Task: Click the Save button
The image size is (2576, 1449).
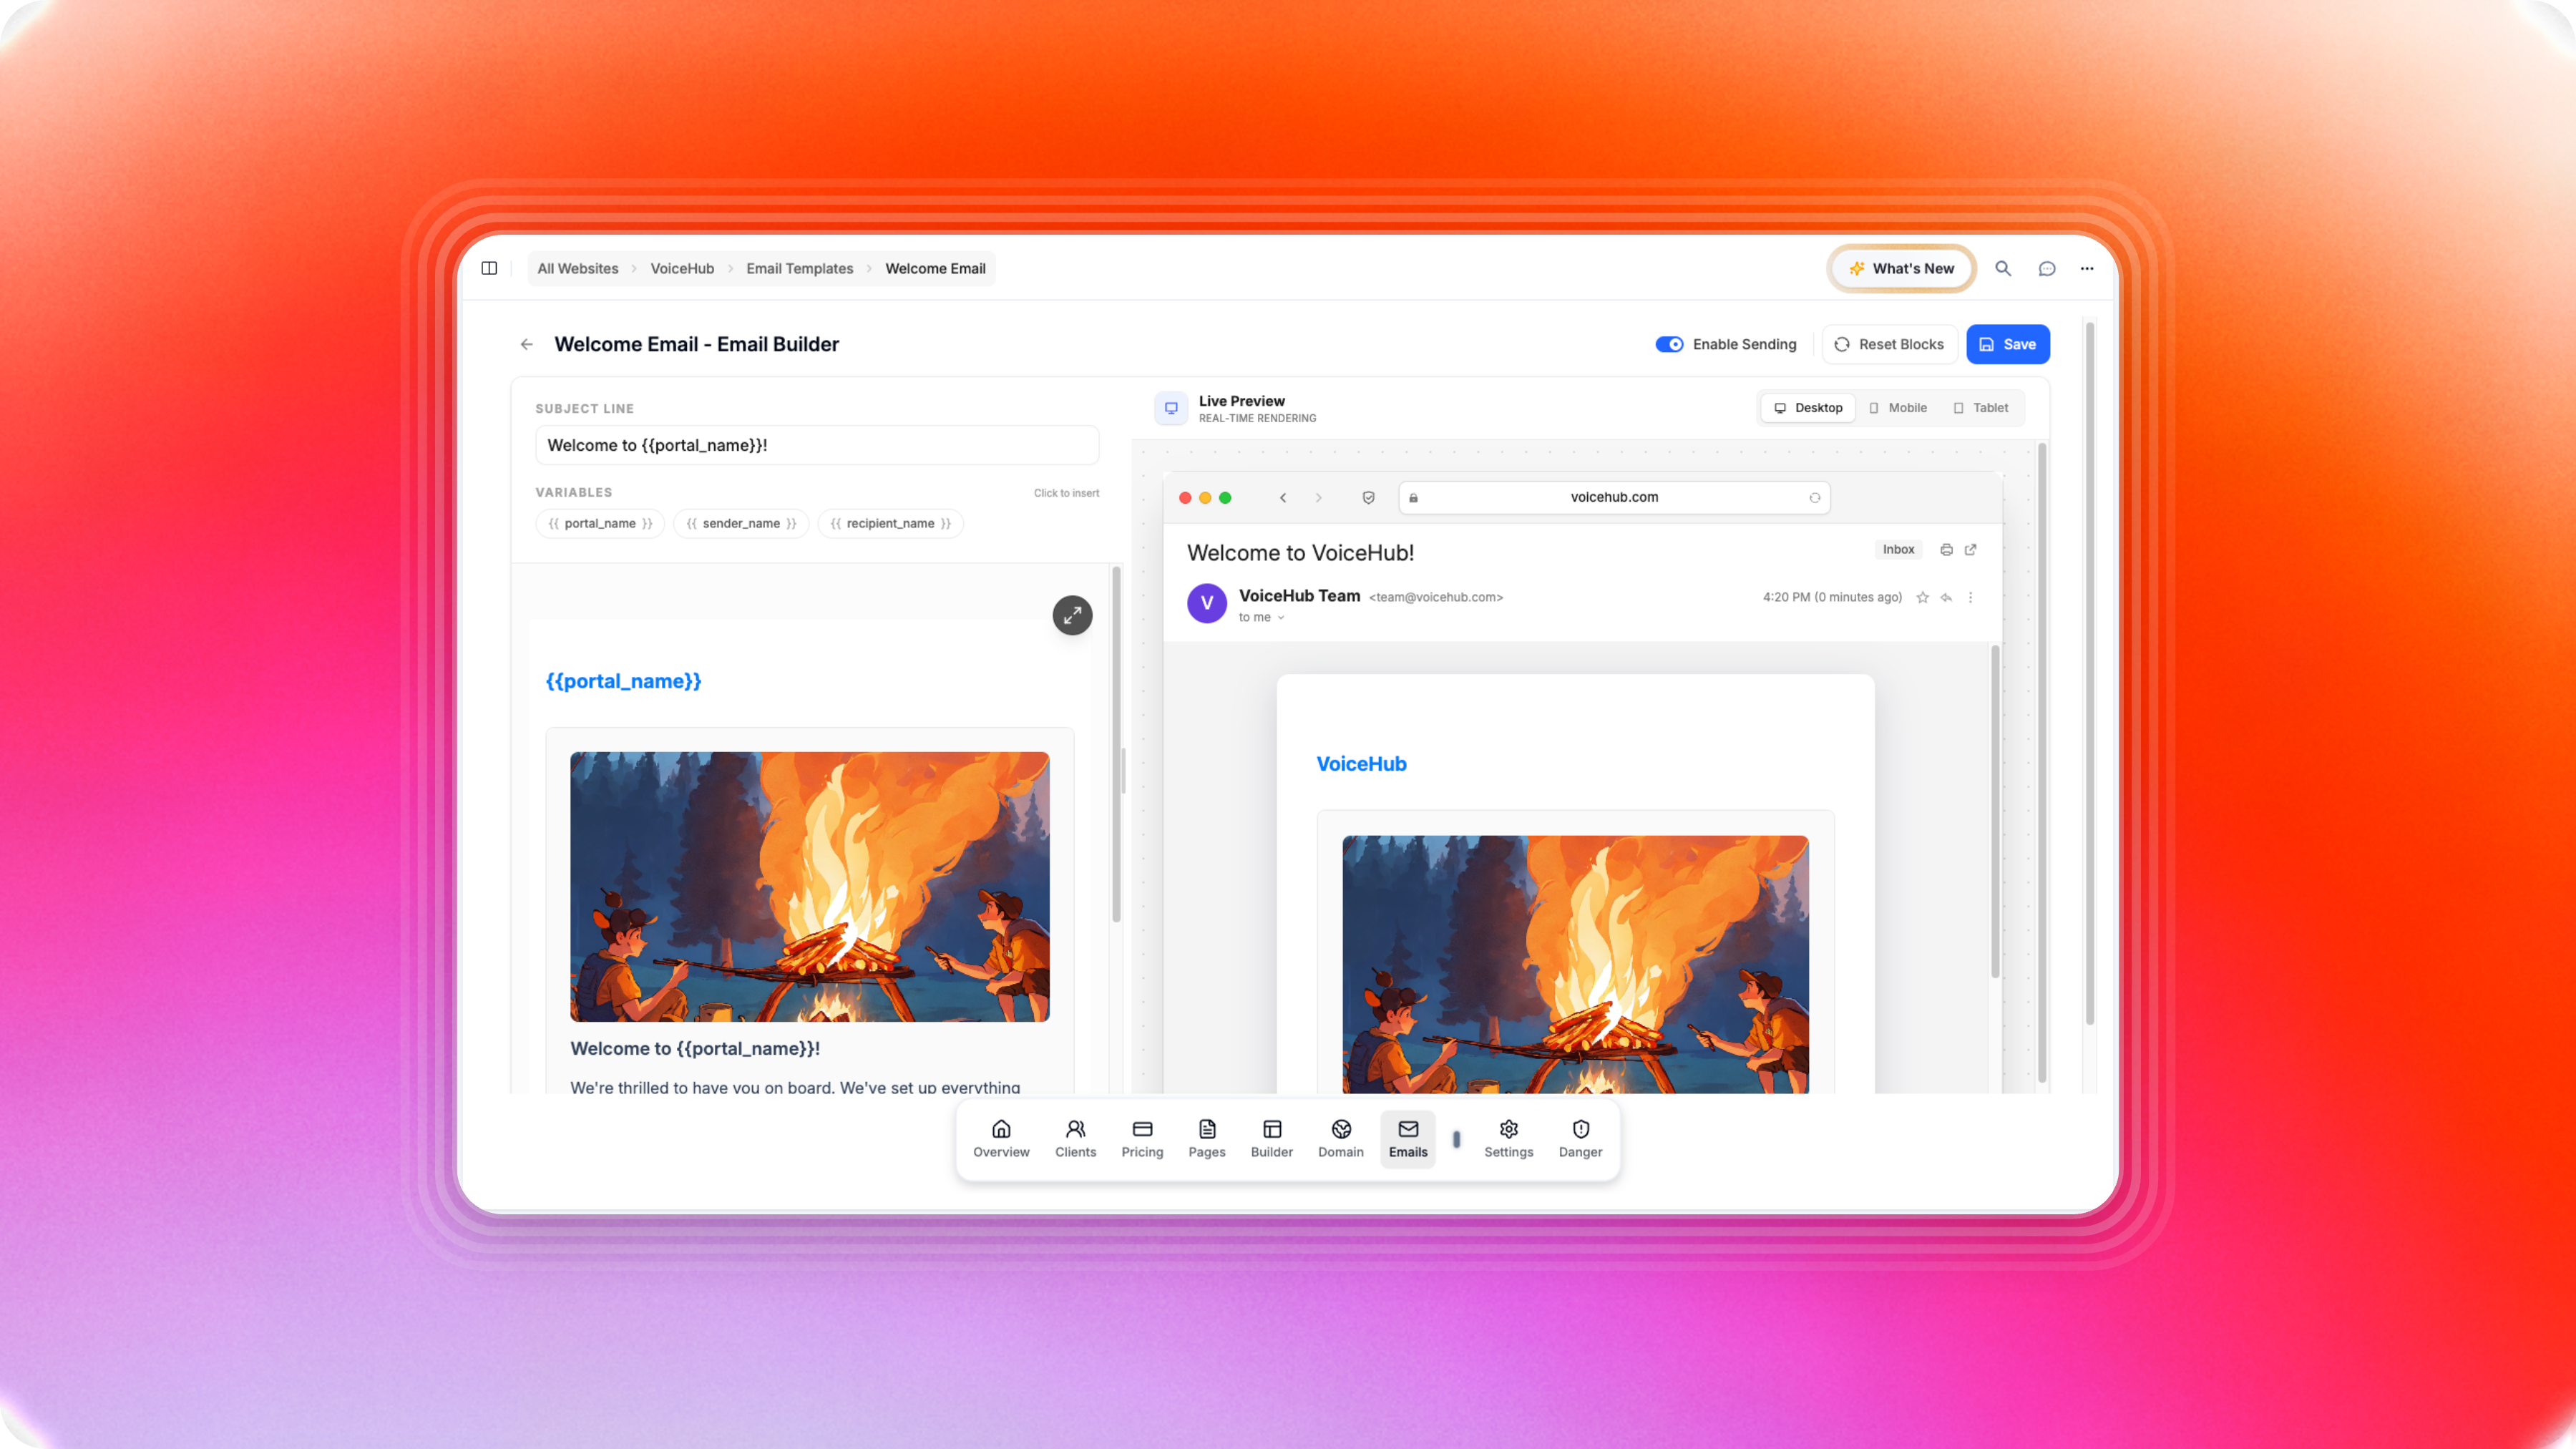Action: [x=2007, y=344]
